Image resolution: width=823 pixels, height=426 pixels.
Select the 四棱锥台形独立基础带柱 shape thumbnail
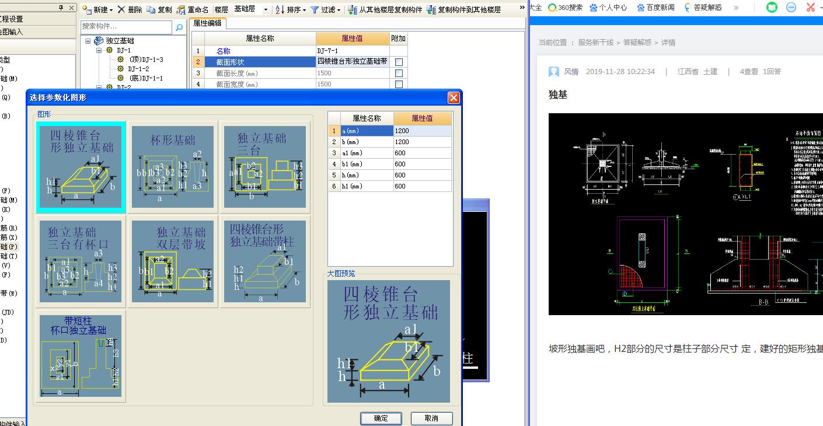coord(265,261)
